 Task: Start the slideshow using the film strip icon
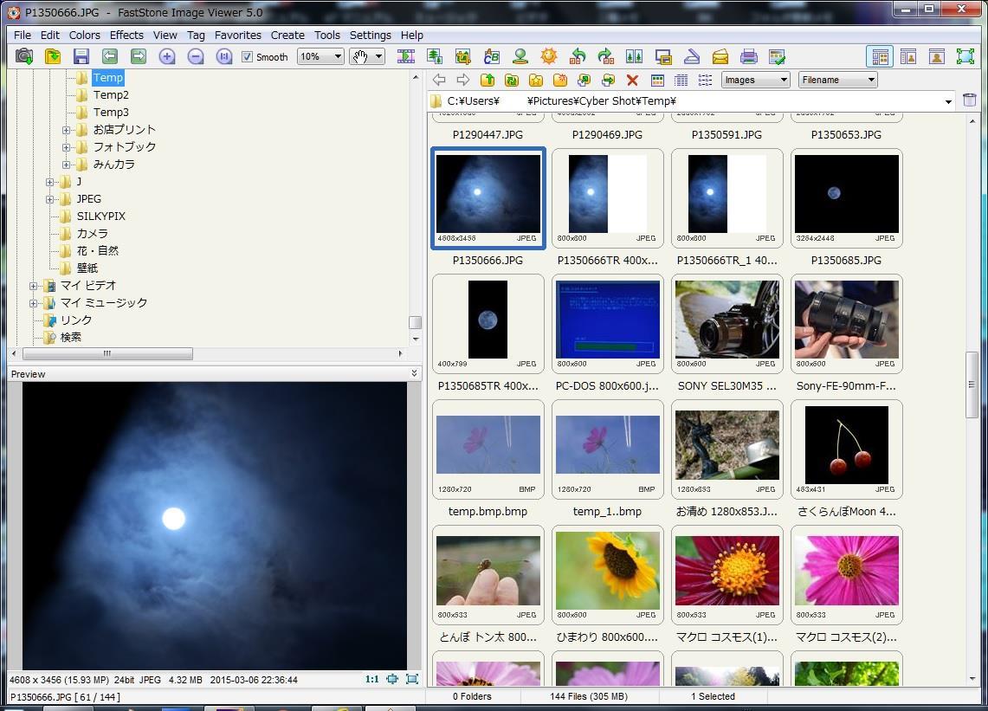(406, 57)
